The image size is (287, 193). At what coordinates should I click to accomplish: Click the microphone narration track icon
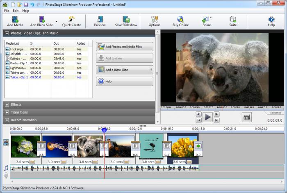(x=6, y=175)
